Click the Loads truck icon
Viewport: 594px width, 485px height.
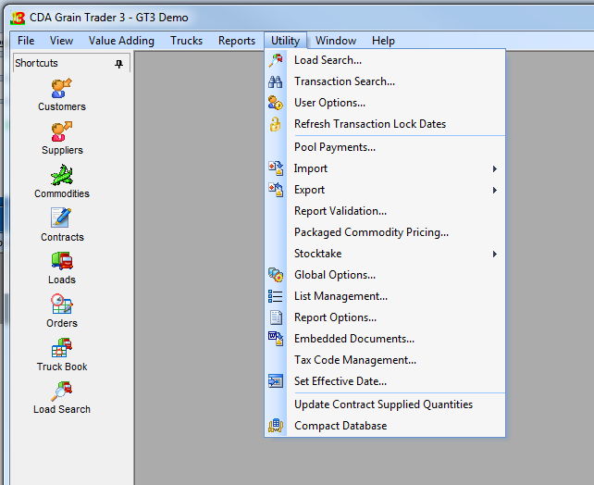click(x=62, y=261)
